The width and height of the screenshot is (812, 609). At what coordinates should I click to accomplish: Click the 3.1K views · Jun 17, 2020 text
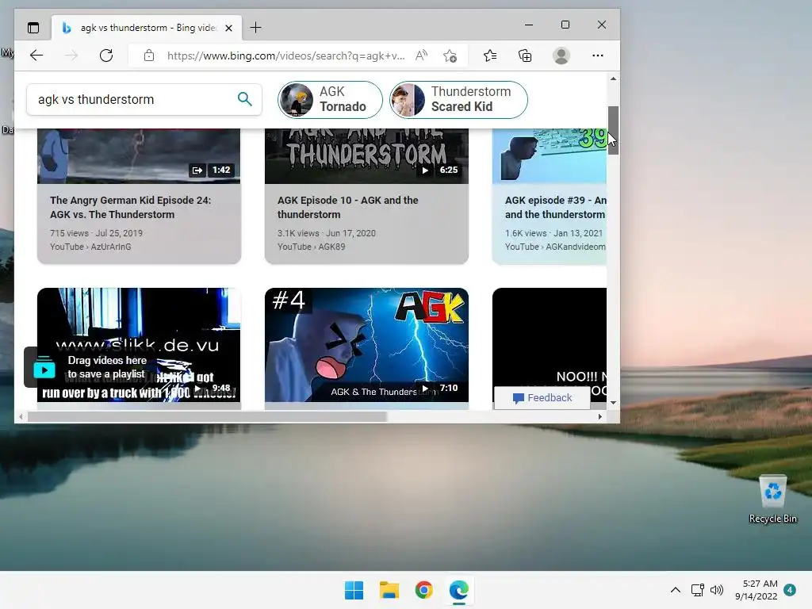coord(326,233)
